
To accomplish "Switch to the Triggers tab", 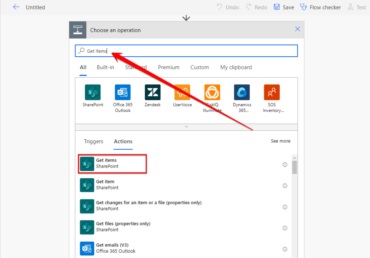I will pos(94,141).
